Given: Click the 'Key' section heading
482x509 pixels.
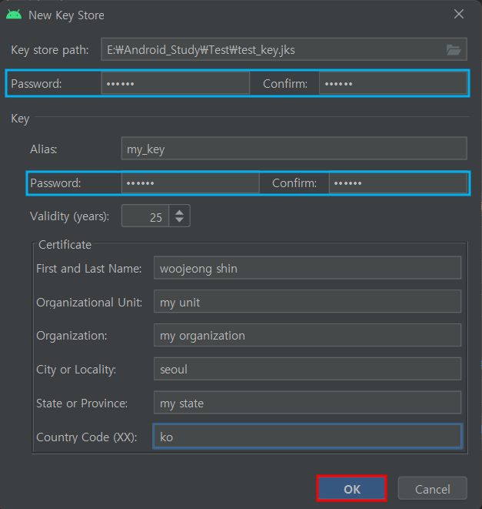Looking at the screenshot, I should pos(20,119).
